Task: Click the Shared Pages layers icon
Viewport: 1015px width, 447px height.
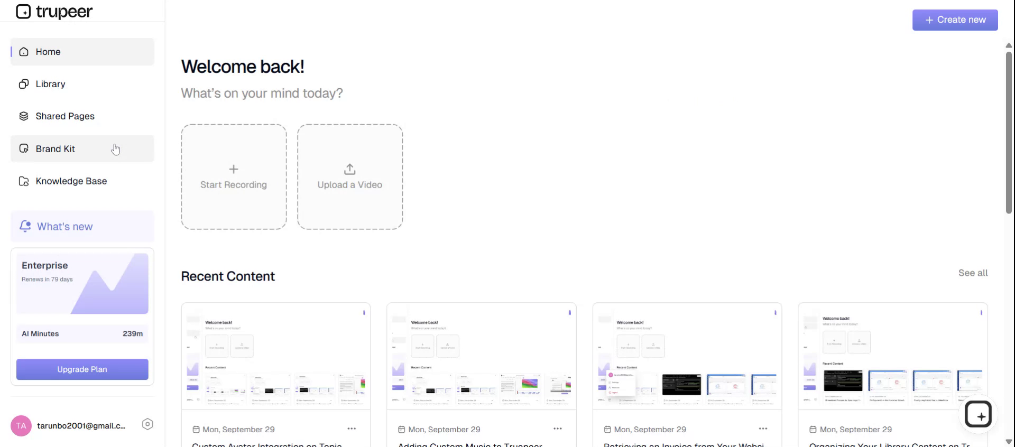Action: (x=24, y=116)
